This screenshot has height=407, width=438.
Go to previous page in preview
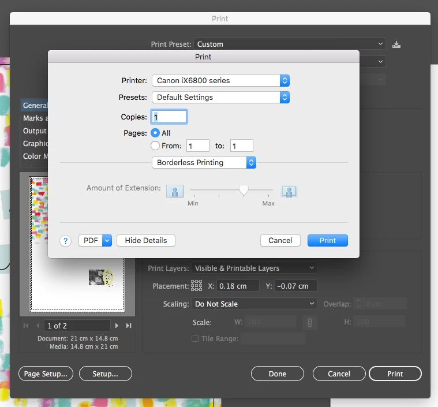(38, 326)
